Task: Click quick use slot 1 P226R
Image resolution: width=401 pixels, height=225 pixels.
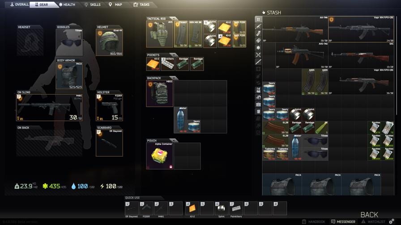Action: tap(146, 208)
